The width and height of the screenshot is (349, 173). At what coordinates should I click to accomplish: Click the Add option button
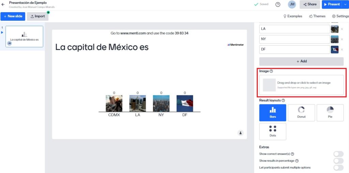[x=301, y=61]
